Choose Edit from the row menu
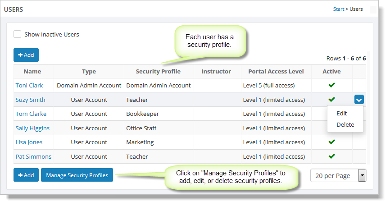Image resolution: width=390 pixels, height=206 pixels. 342,114
